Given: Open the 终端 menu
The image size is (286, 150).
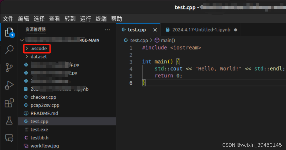Looking at the screenshot, I should (101, 18).
